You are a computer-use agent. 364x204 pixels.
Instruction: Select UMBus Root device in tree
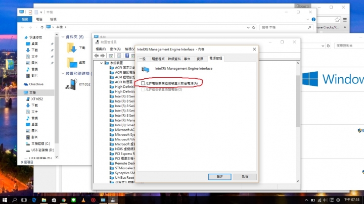[x=124, y=178]
